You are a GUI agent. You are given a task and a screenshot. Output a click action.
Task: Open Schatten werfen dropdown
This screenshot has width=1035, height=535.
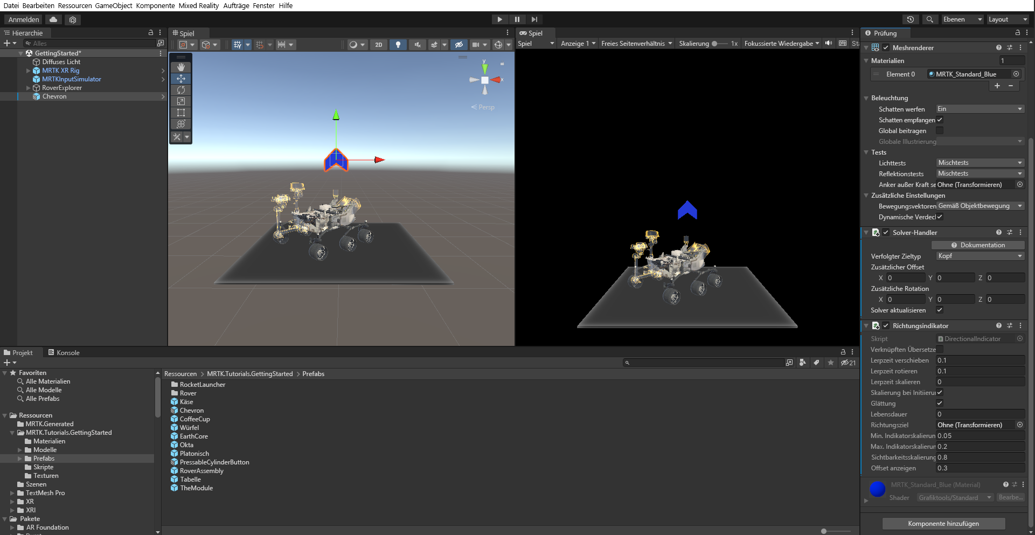click(x=980, y=109)
